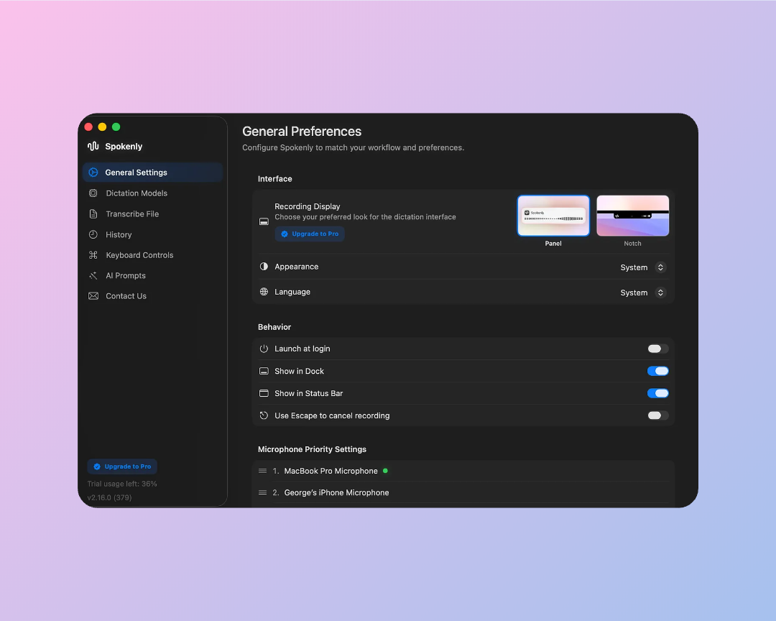Click the Dictation Models chip icon
The image size is (776, 621).
(93, 193)
